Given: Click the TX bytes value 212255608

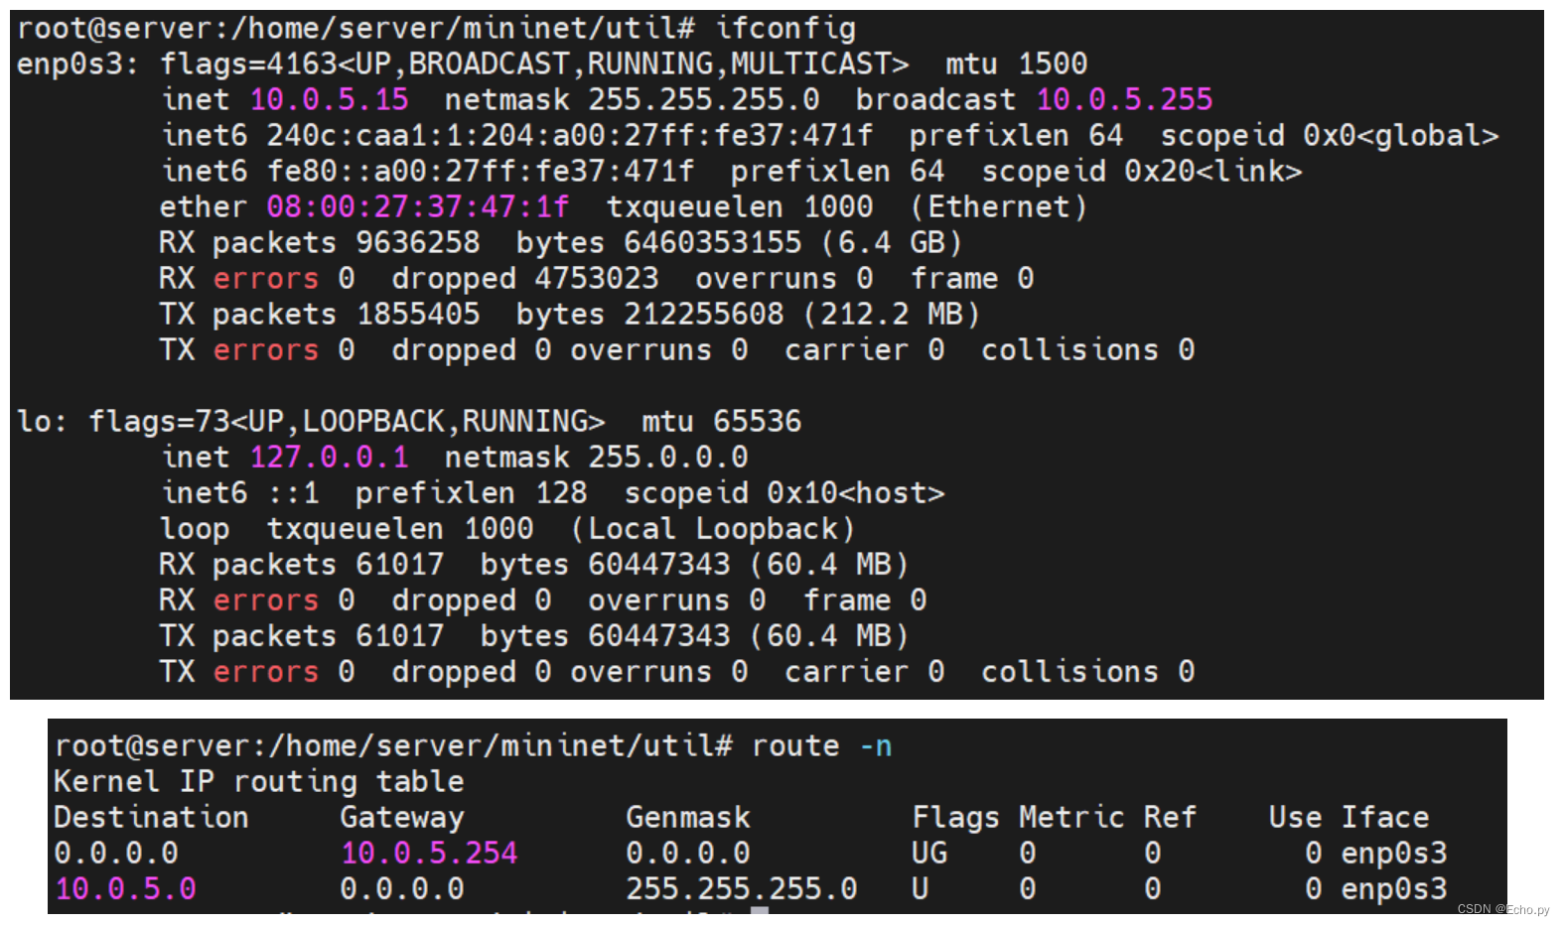Looking at the screenshot, I should coord(703,315).
